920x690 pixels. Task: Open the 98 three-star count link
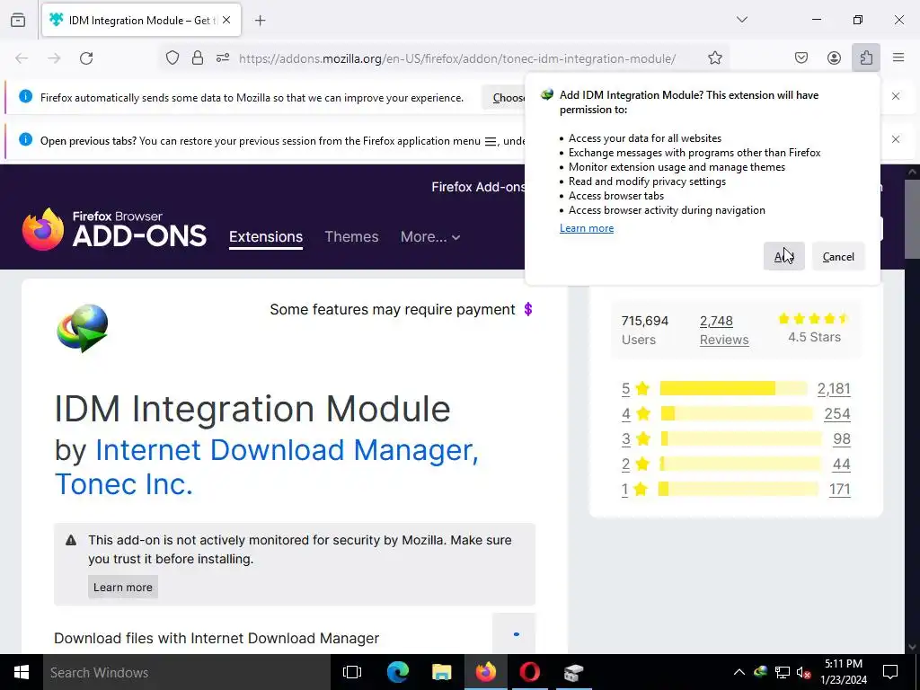[842, 438]
